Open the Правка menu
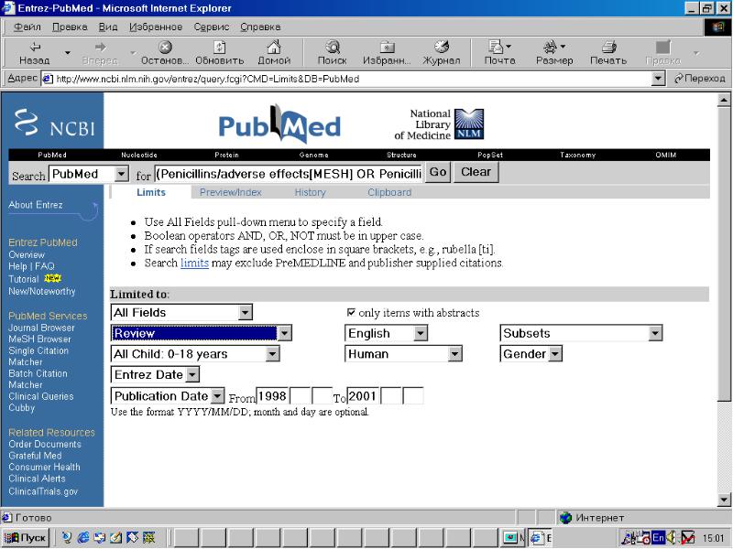This screenshot has height=549, width=733. tap(70, 27)
